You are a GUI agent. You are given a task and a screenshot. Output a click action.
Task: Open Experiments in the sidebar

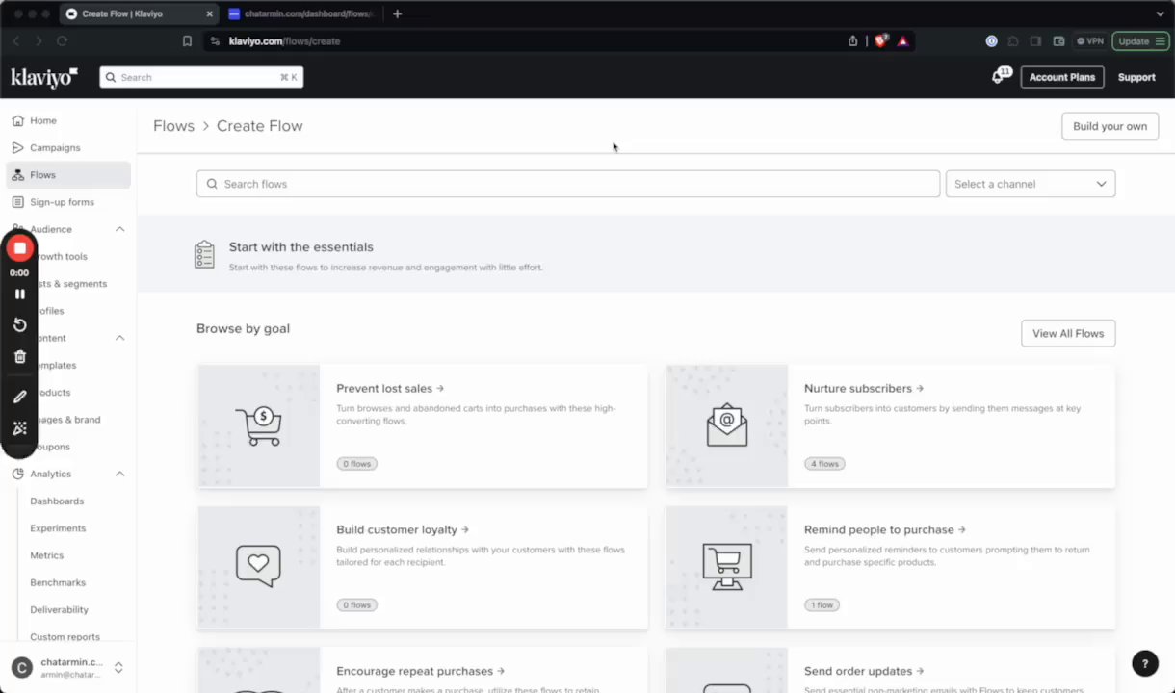point(58,528)
